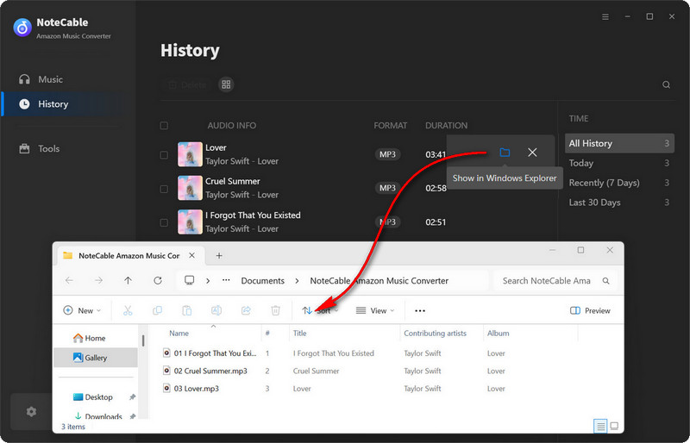Click the search icon in History

tap(666, 84)
